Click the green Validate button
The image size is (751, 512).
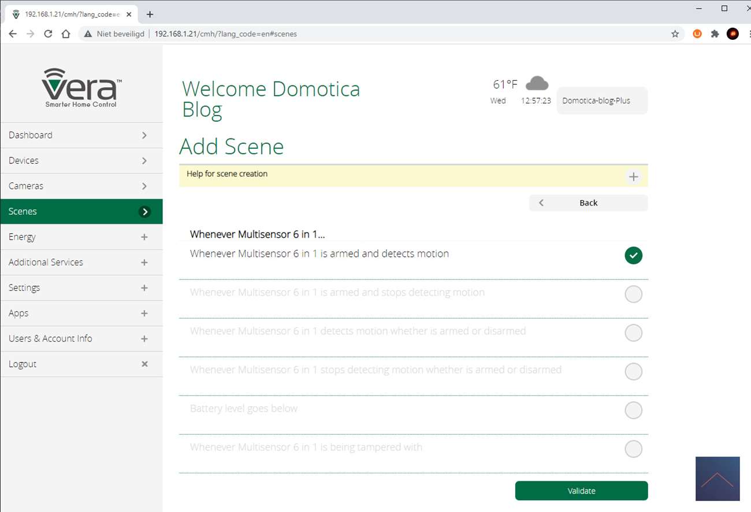point(581,491)
